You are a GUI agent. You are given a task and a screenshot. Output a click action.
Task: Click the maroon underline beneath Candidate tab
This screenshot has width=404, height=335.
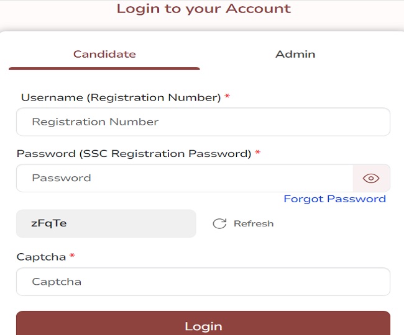coord(104,68)
